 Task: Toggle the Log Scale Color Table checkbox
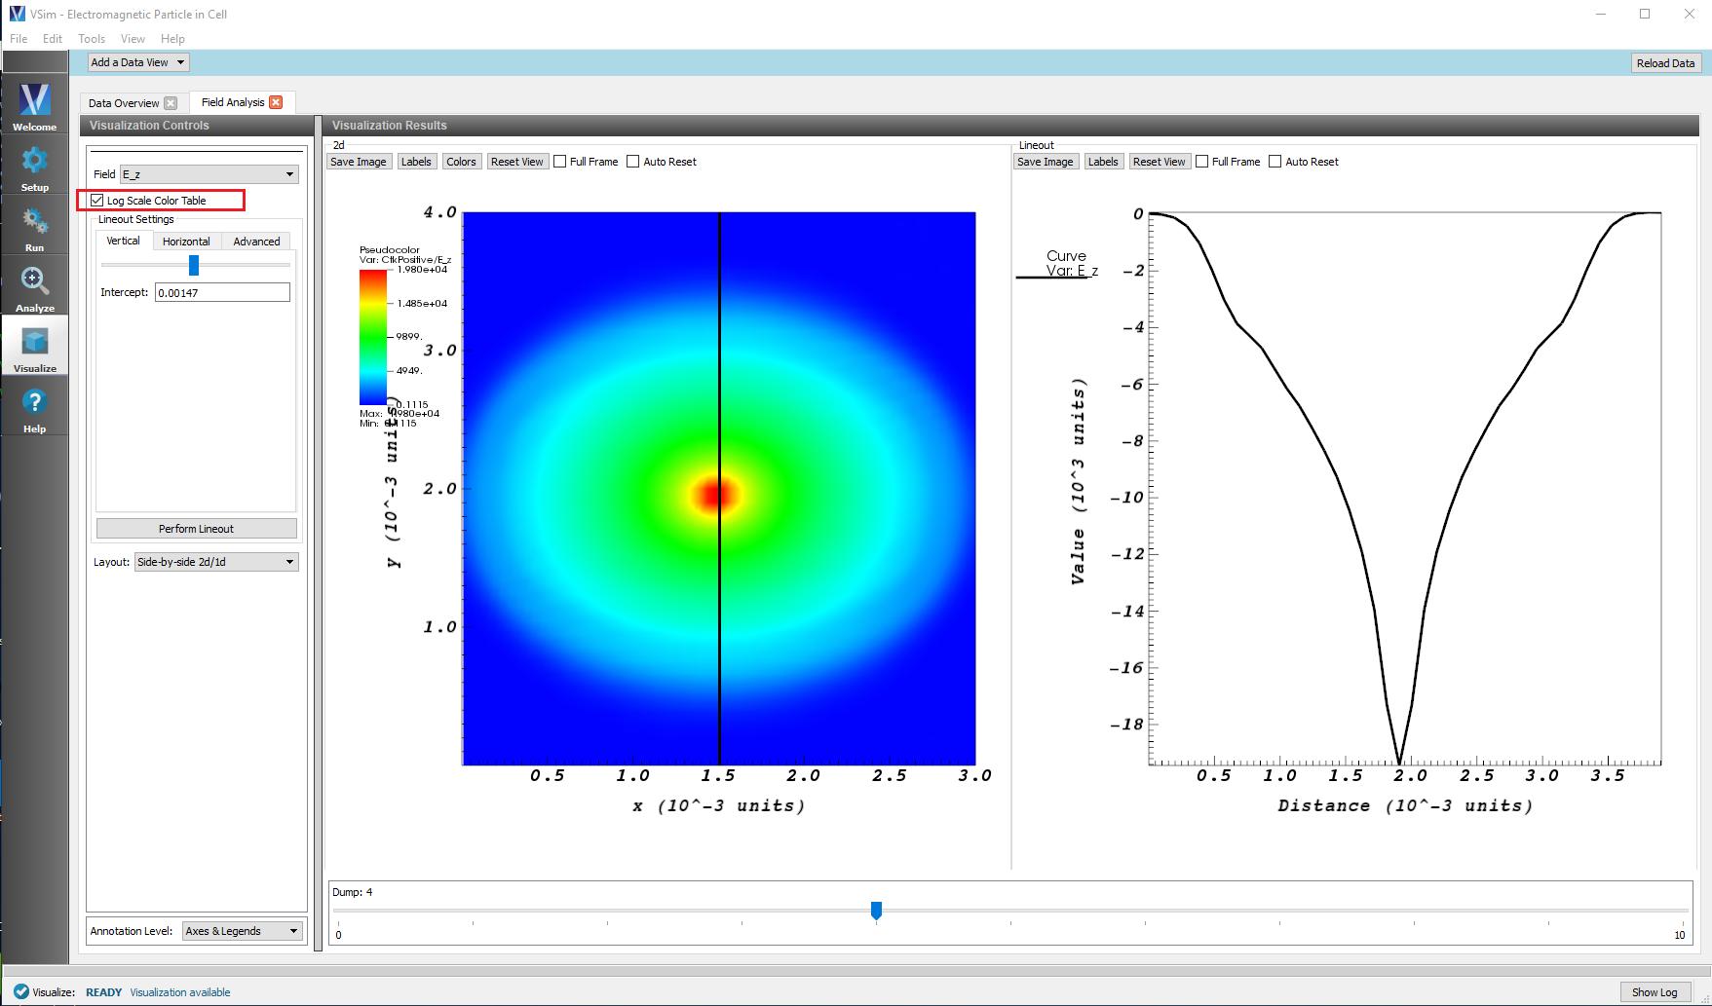click(x=97, y=201)
